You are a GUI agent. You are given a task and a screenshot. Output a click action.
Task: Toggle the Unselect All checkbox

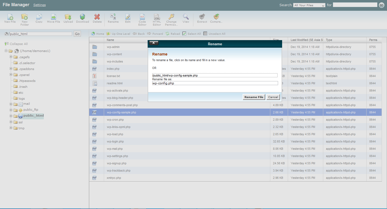(205, 34)
